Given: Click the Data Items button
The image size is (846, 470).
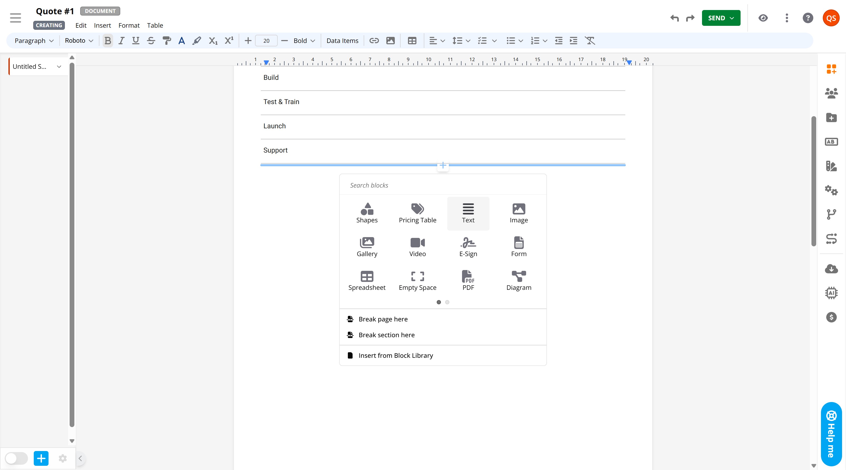Looking at the screenshot, I should [x=342, y=41].
